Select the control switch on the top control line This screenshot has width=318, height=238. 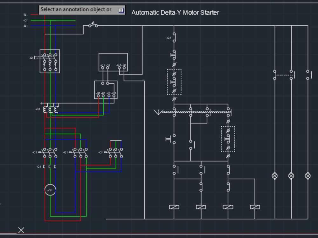tap(93, 25)
